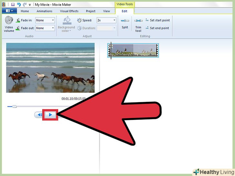Screen dimensions: 235x176
Task: Open the Visual Effects tab
Action: point(69,11)
